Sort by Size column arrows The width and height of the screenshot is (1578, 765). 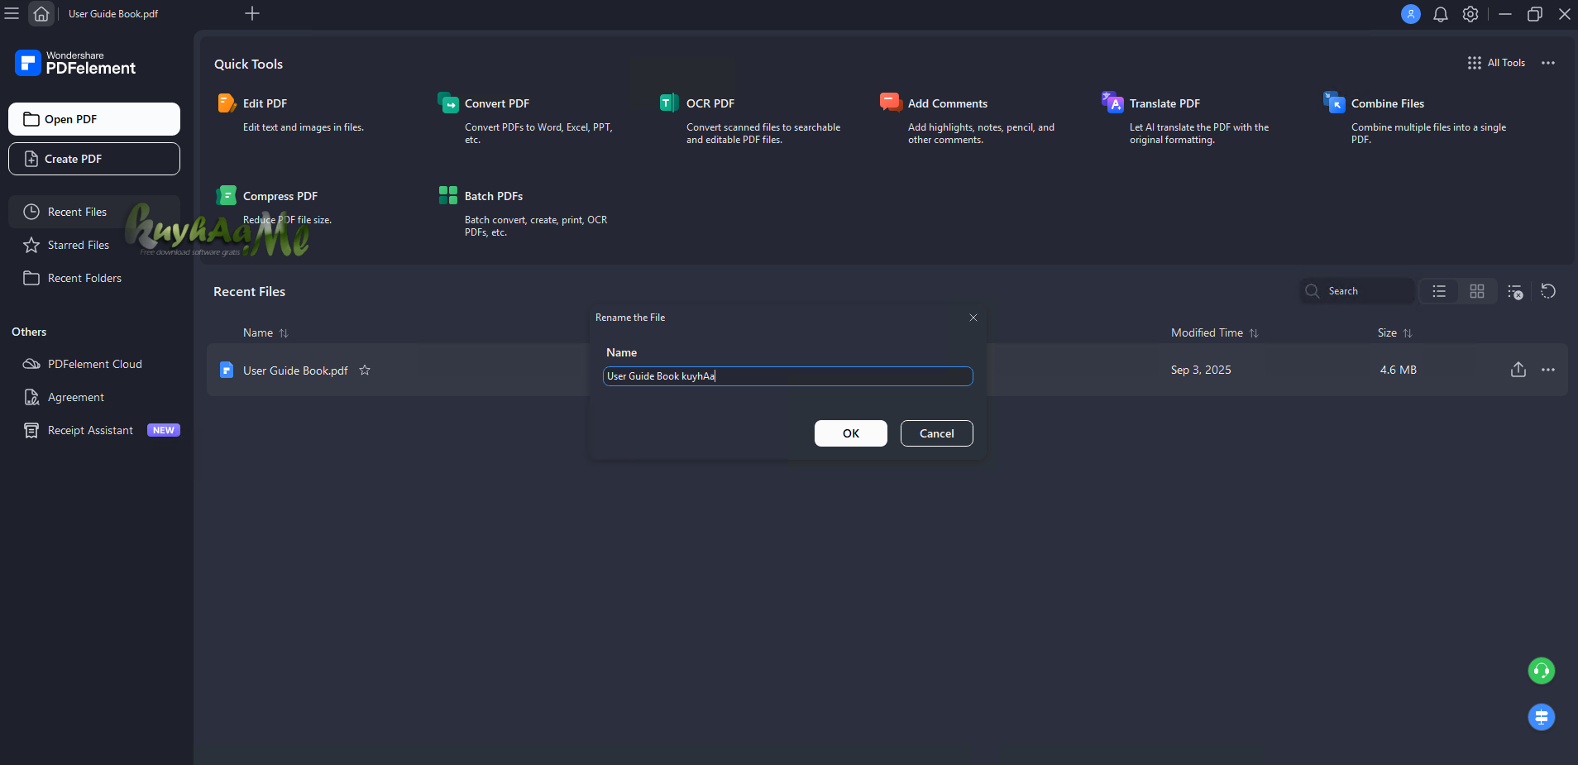(1408, 333)
